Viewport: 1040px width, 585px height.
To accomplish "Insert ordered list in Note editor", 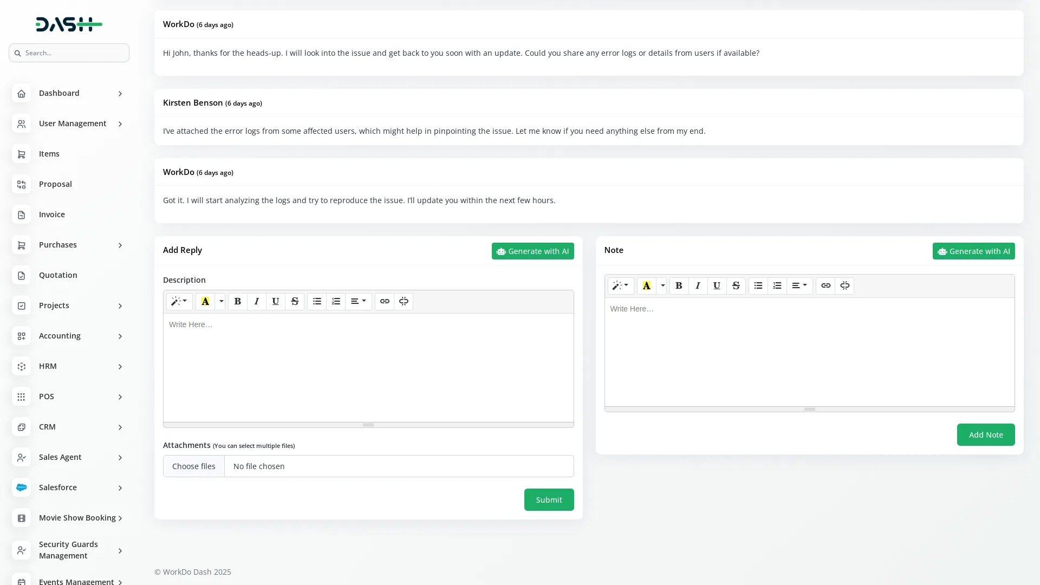I will 777,286.
